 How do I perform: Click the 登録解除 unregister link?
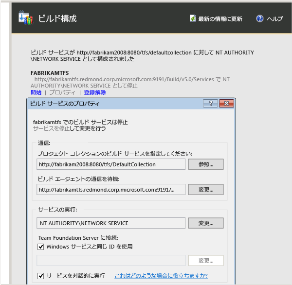point(95,92)
